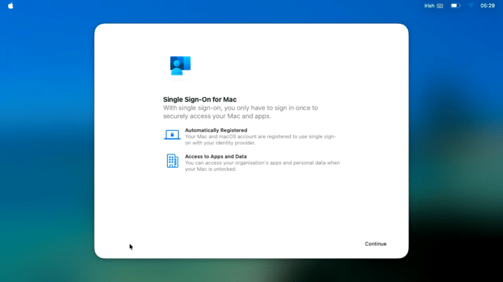Image resolution: width=503 pixels, height=282 pixels.
Task: Open the Apple logo menu
Action: (11, 5)
